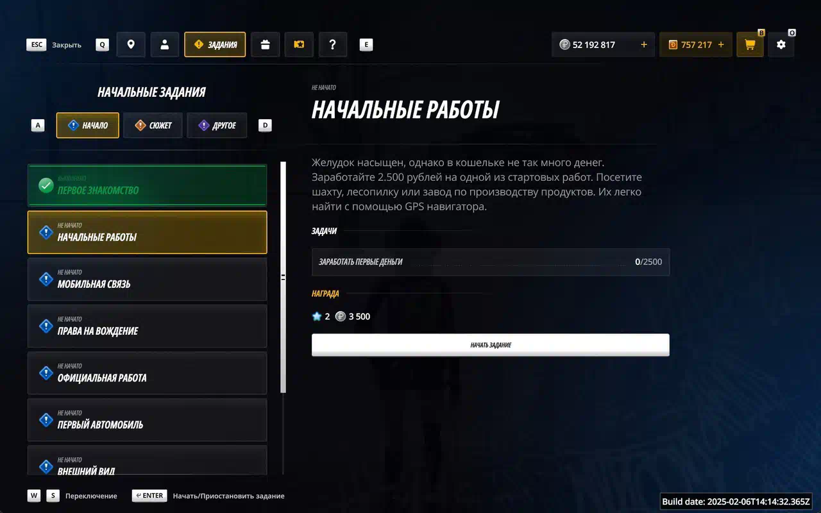Open the shopping cart store
The height and width of the screenshot is (513, 821).
[750, 45]
